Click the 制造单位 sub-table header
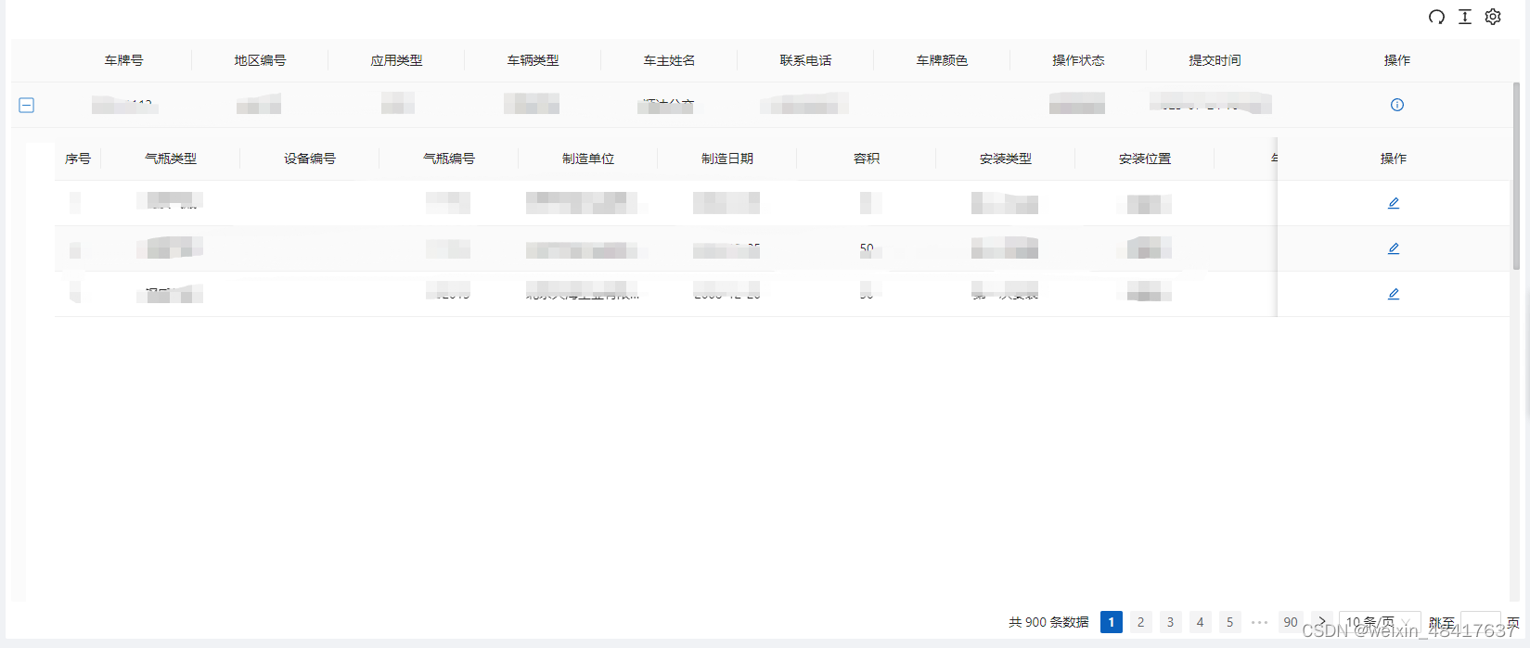The image size is (1530, 648). coord(588,159)
